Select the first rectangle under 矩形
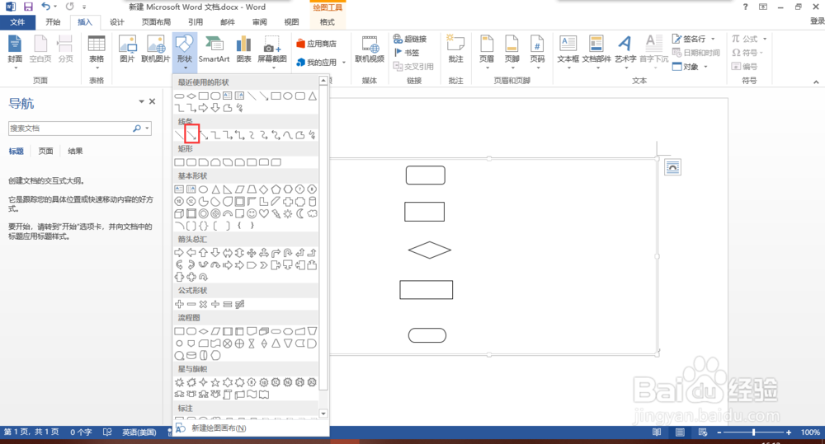Viewport: 825px width, 444px height. coord(179,161)
